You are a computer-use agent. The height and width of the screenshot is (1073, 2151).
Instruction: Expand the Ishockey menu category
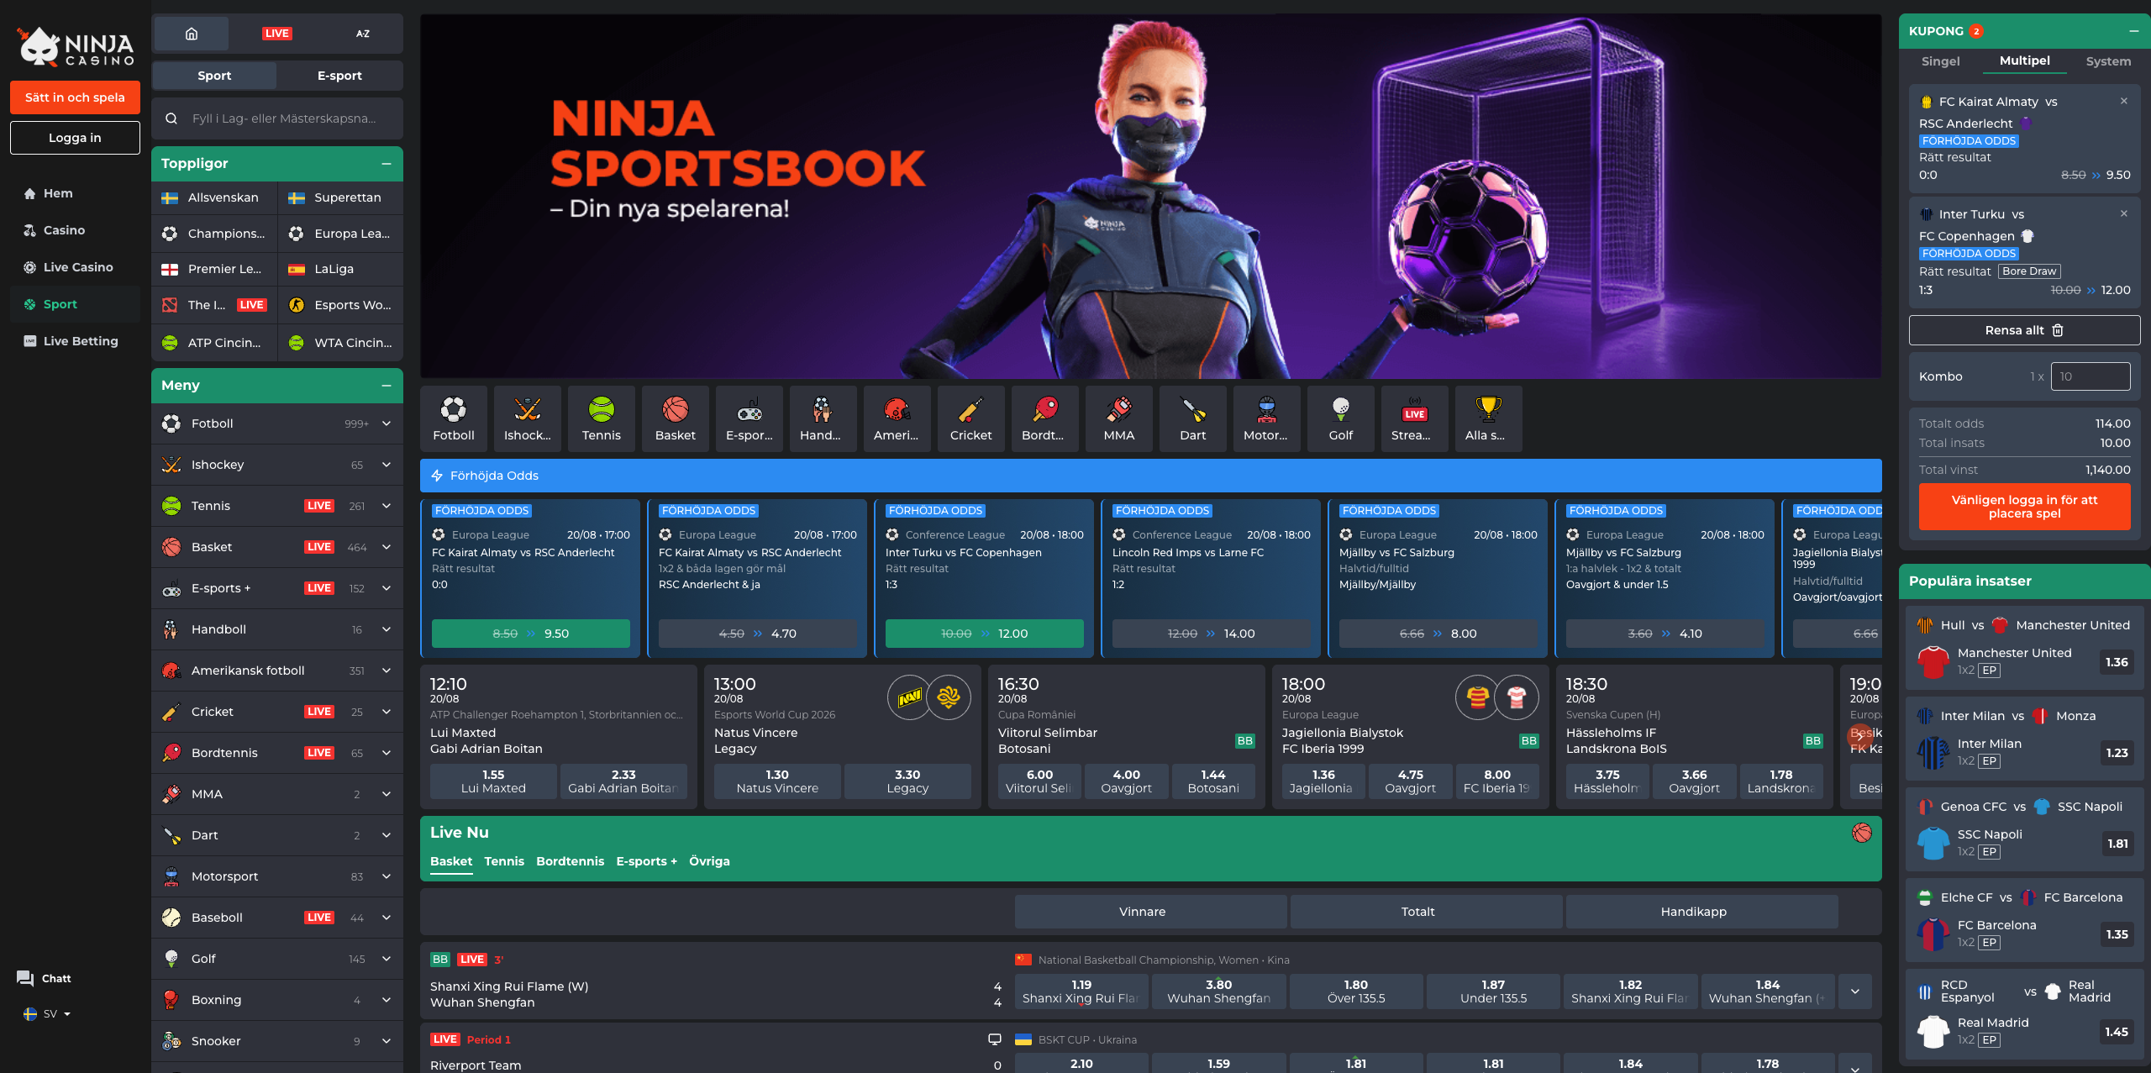click(387, 465)
